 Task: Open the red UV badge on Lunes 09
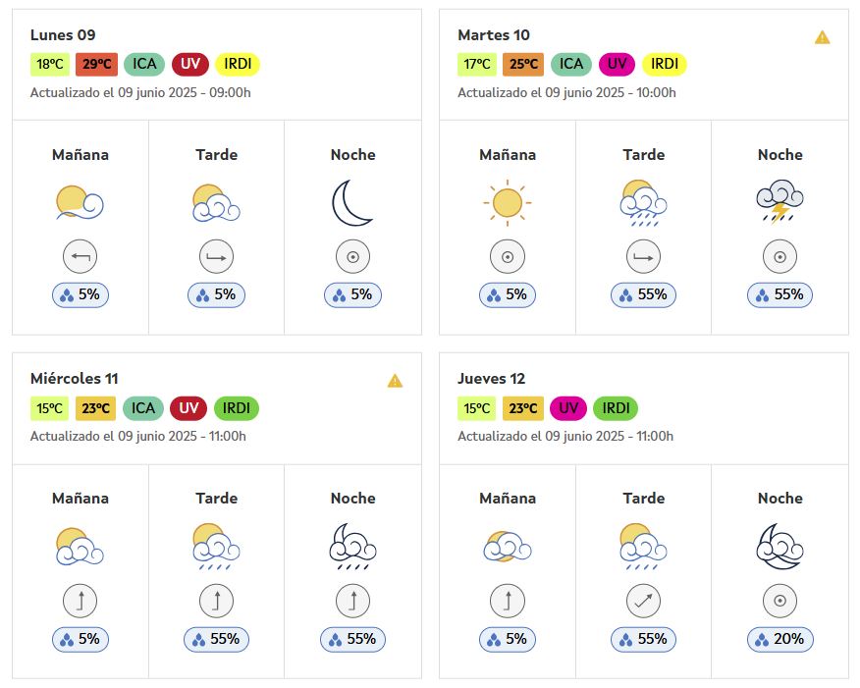190,64
